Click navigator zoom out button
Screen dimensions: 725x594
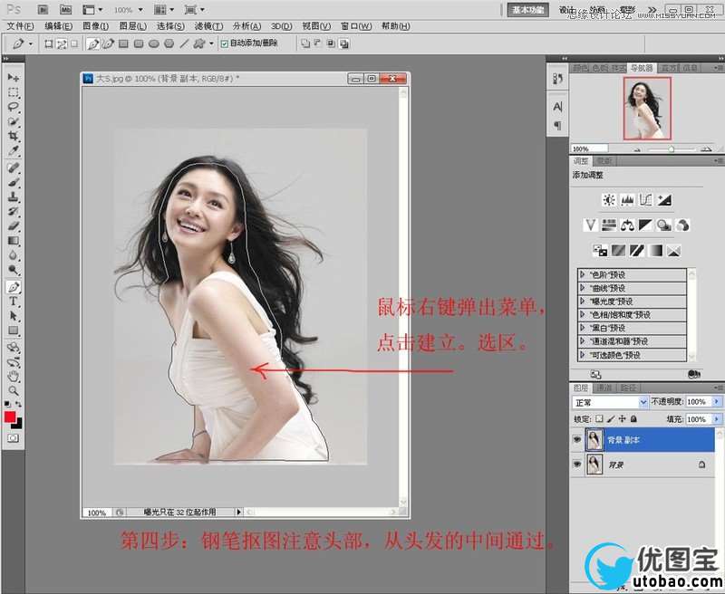(637, 148)
